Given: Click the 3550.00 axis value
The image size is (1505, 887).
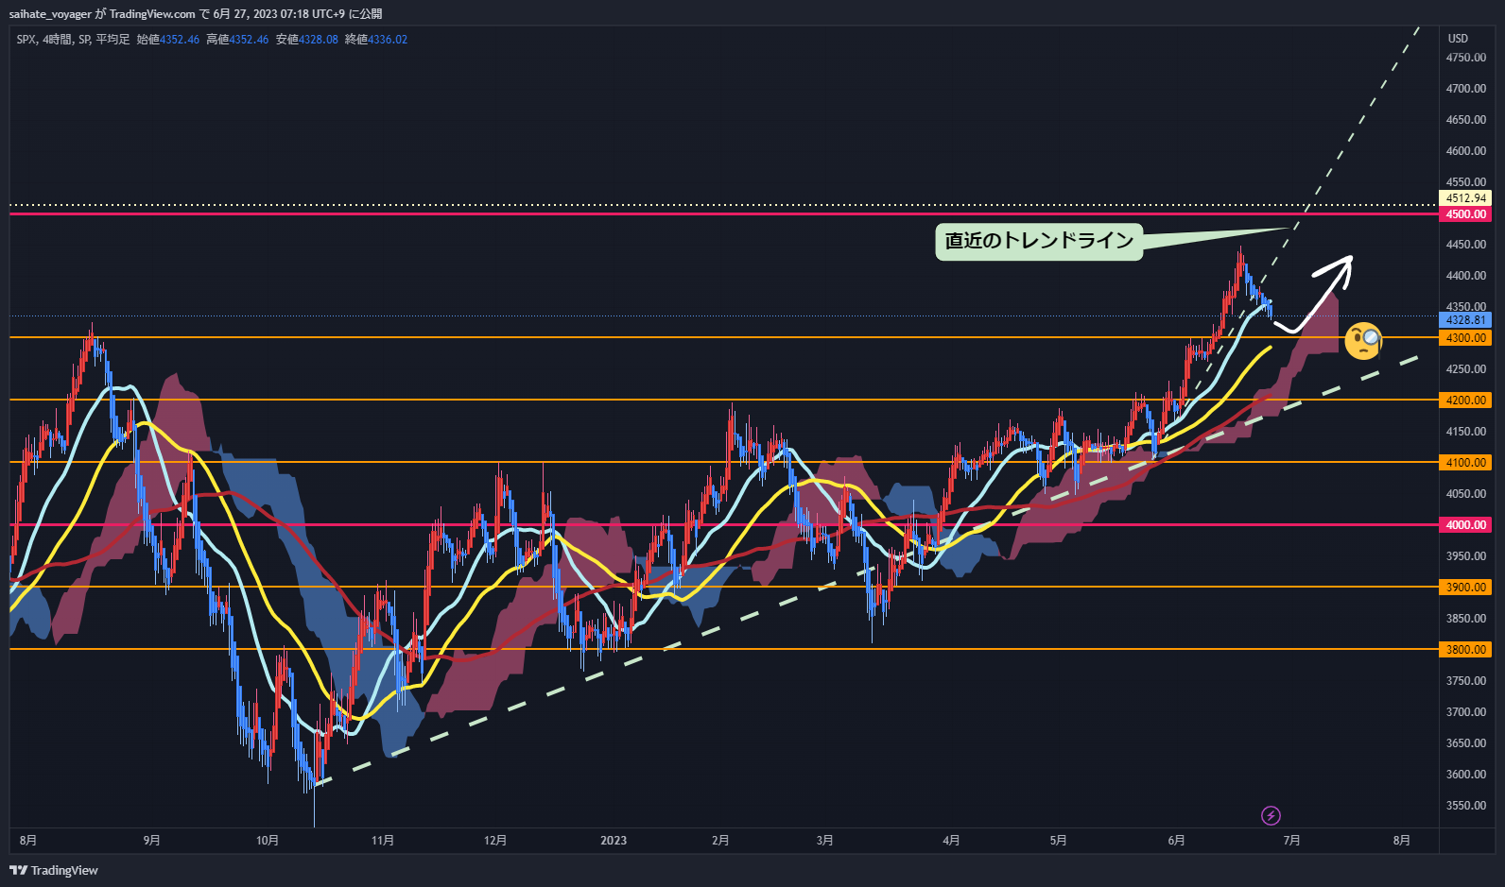Looking at the screenshot, I should point(1466,806).
